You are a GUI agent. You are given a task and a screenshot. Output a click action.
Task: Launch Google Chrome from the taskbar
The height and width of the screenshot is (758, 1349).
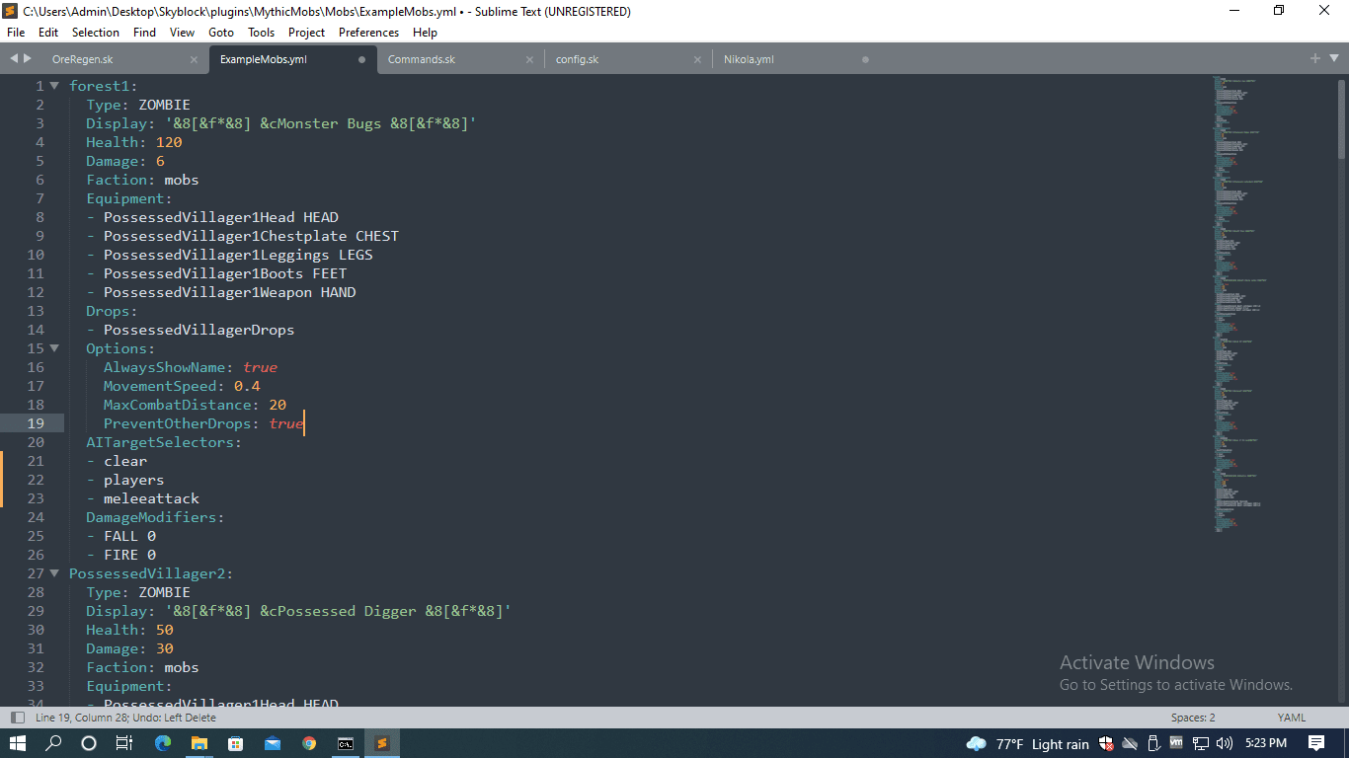pos(308,743)
